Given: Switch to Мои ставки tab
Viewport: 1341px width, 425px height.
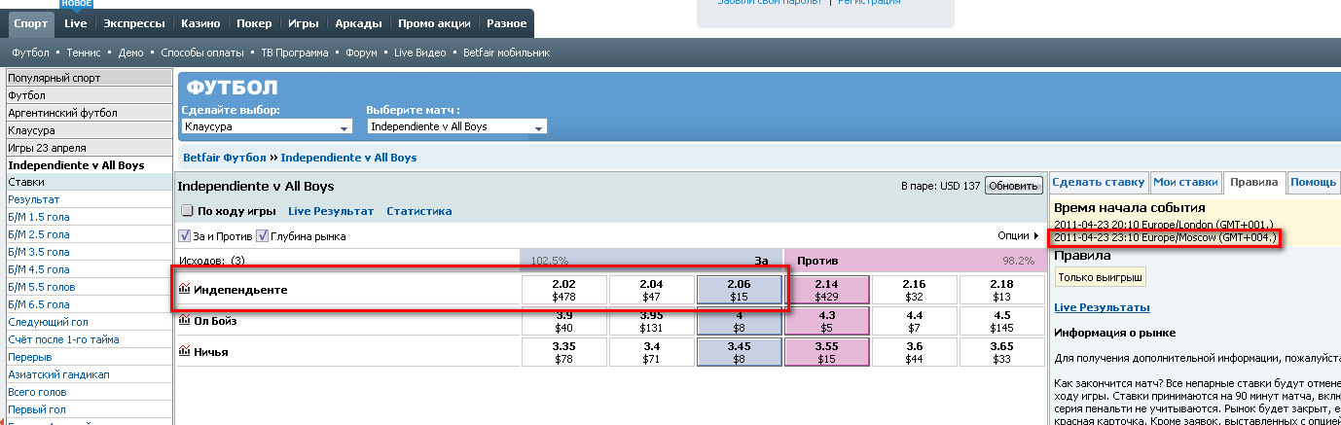Looking at the screenshot, I should (x=1184, y=182).
